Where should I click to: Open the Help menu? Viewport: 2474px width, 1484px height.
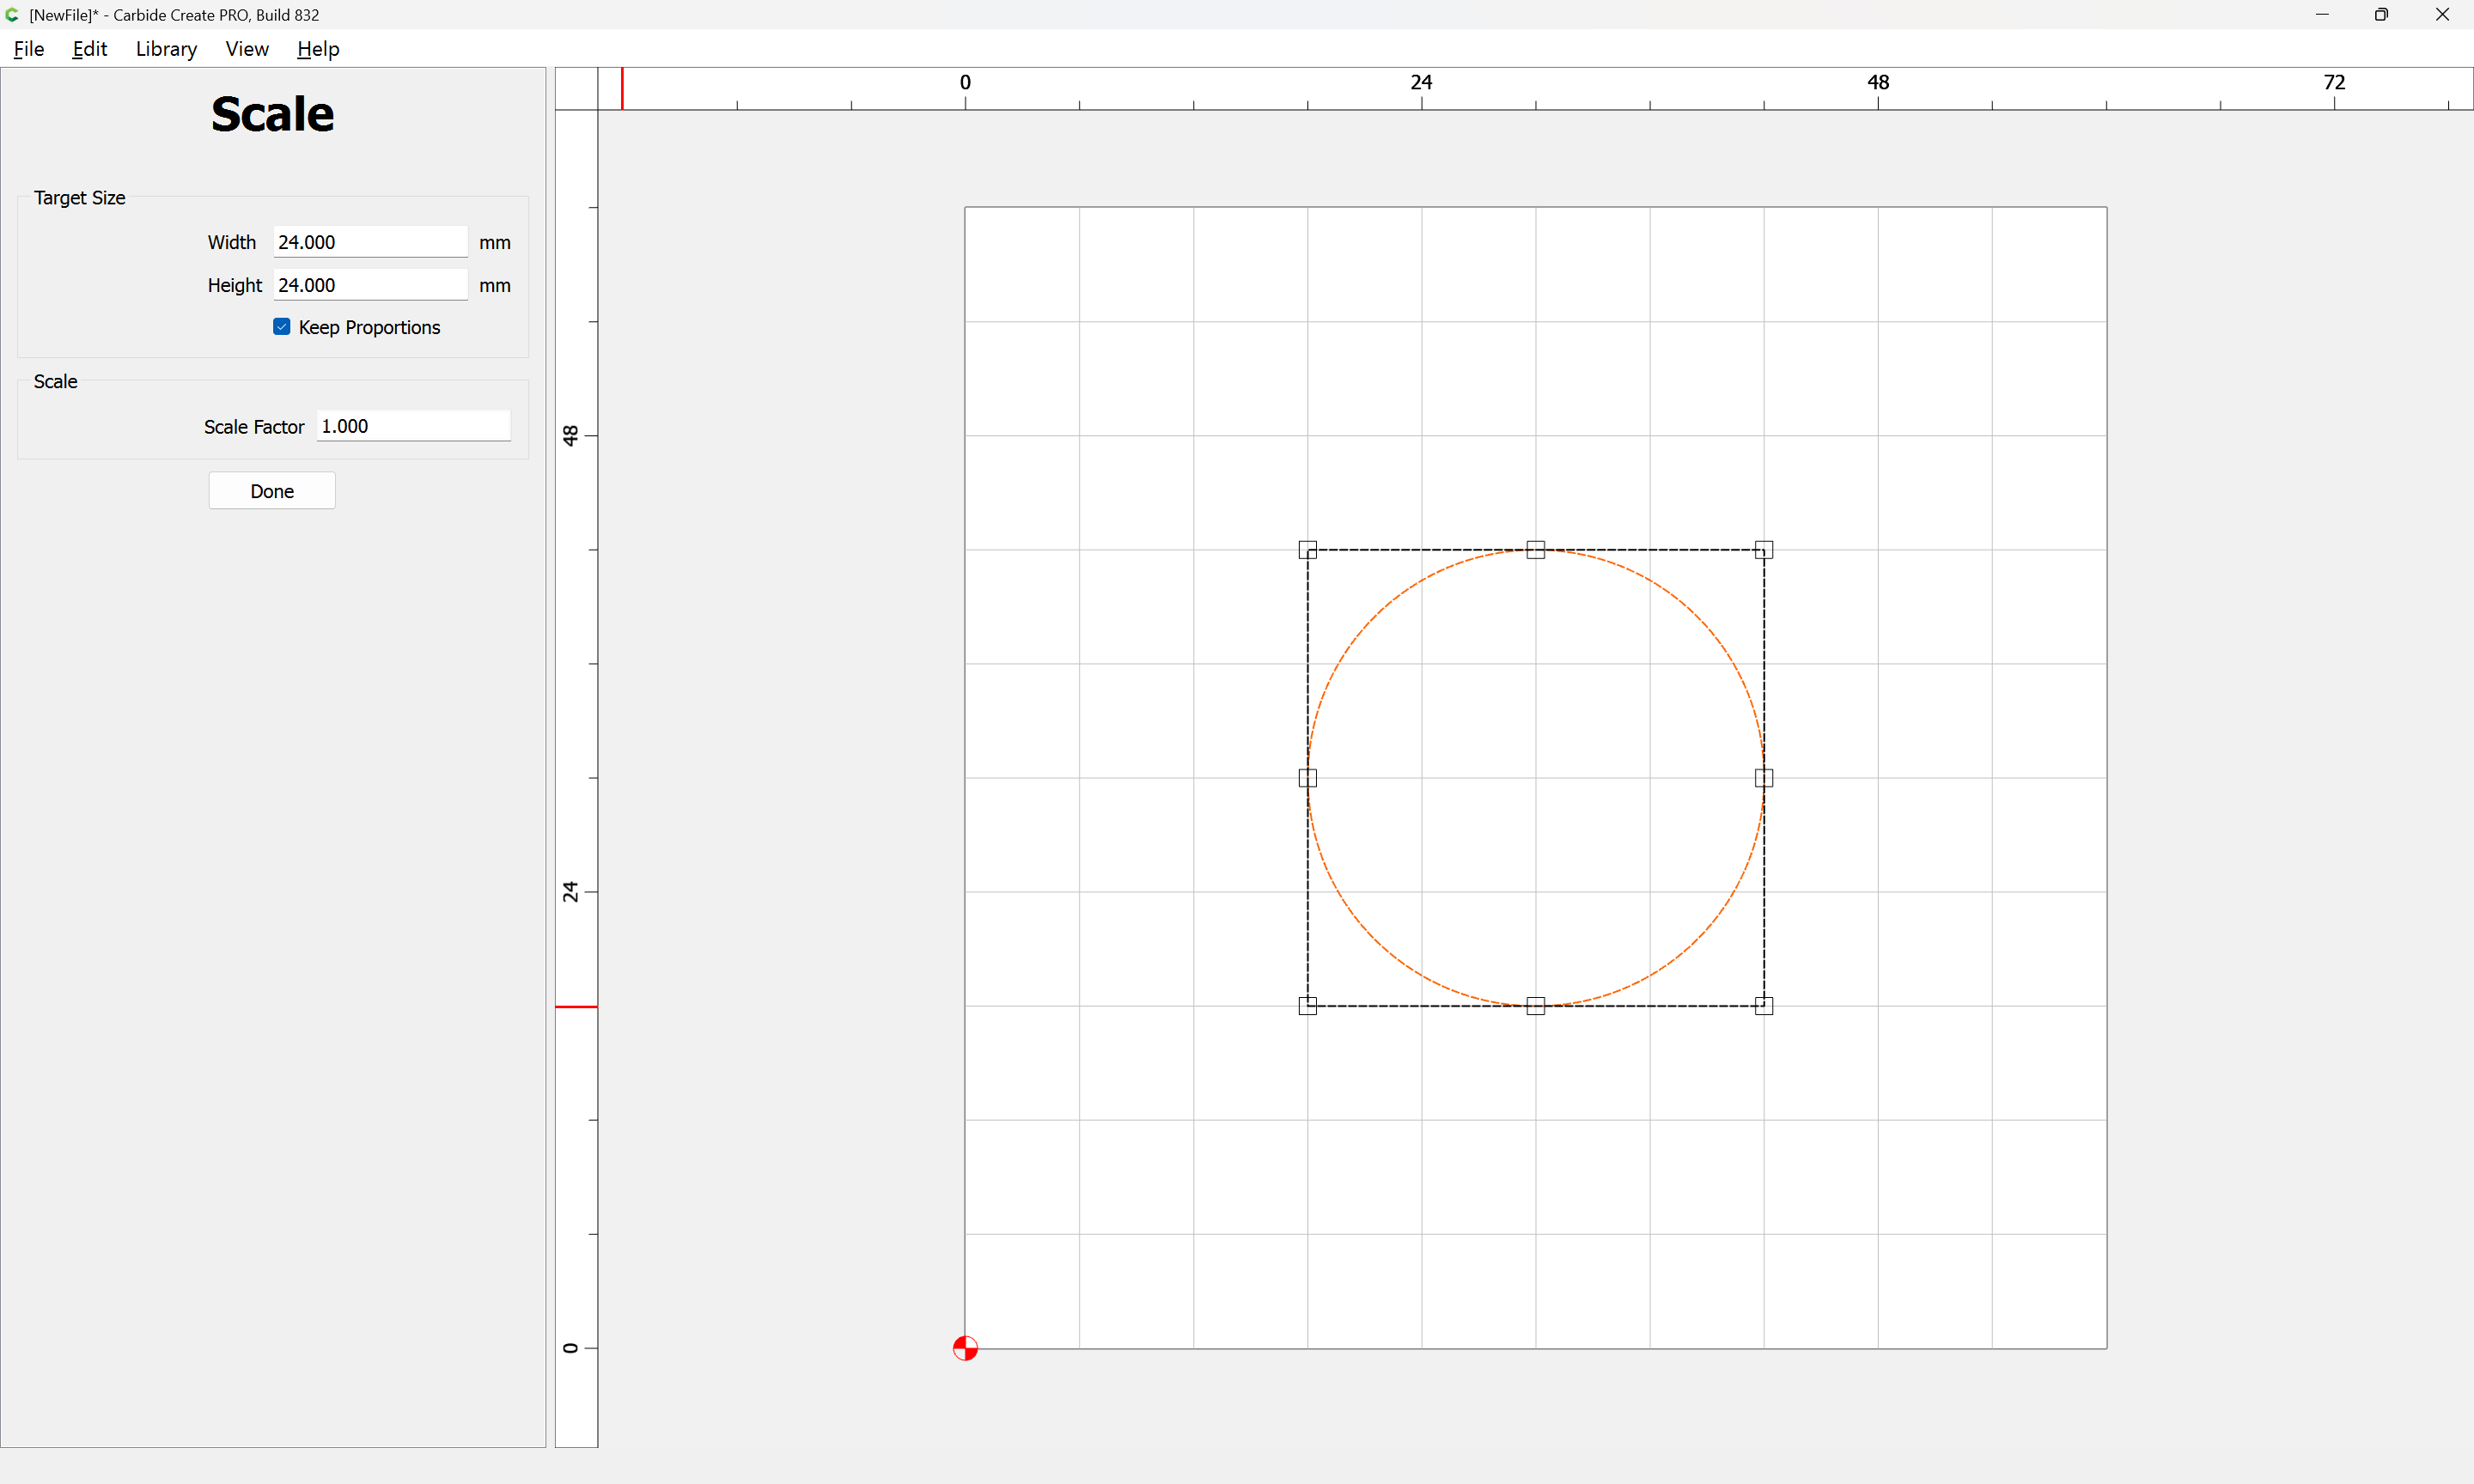tap(318, 49)
